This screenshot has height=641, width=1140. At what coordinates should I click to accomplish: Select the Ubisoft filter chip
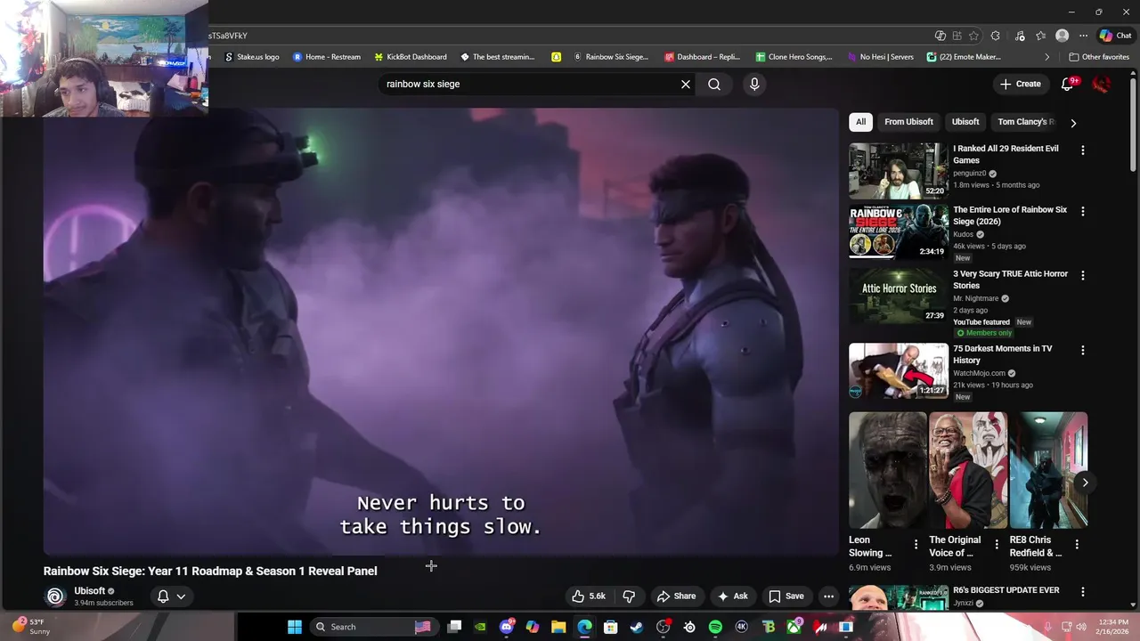pyautogui.click(x=965, y=122)
